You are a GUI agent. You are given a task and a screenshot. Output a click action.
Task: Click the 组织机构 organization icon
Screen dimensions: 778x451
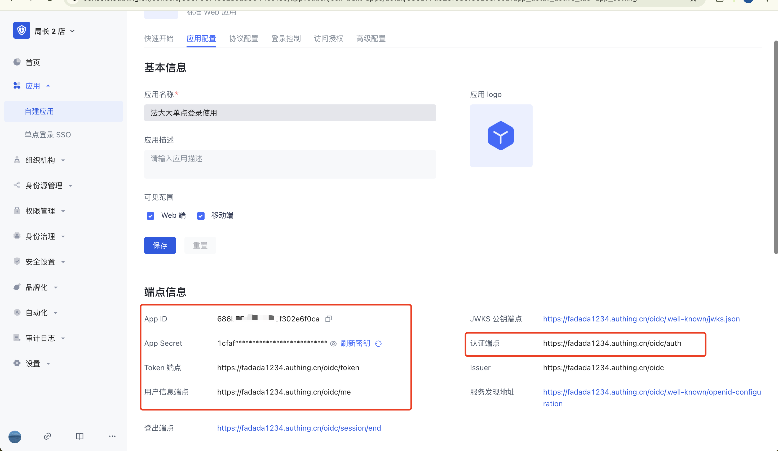pyautogui.click(x=17, y=160)
